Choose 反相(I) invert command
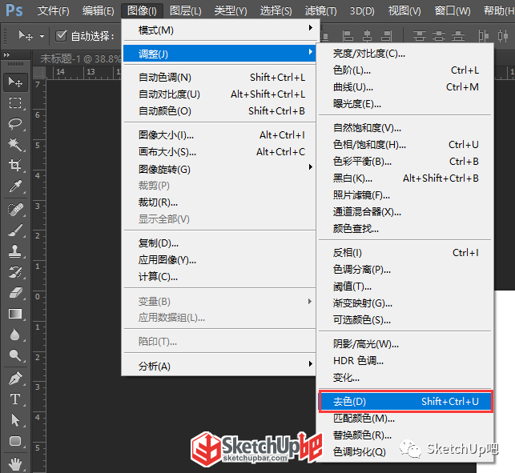515x473 pixels. pyautogui.click(x=404, y=252)
